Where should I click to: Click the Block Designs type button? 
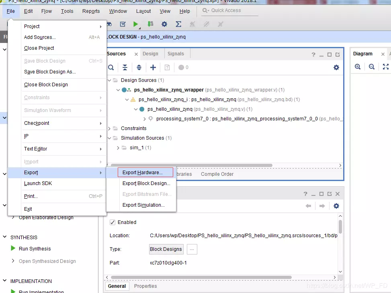166,249
